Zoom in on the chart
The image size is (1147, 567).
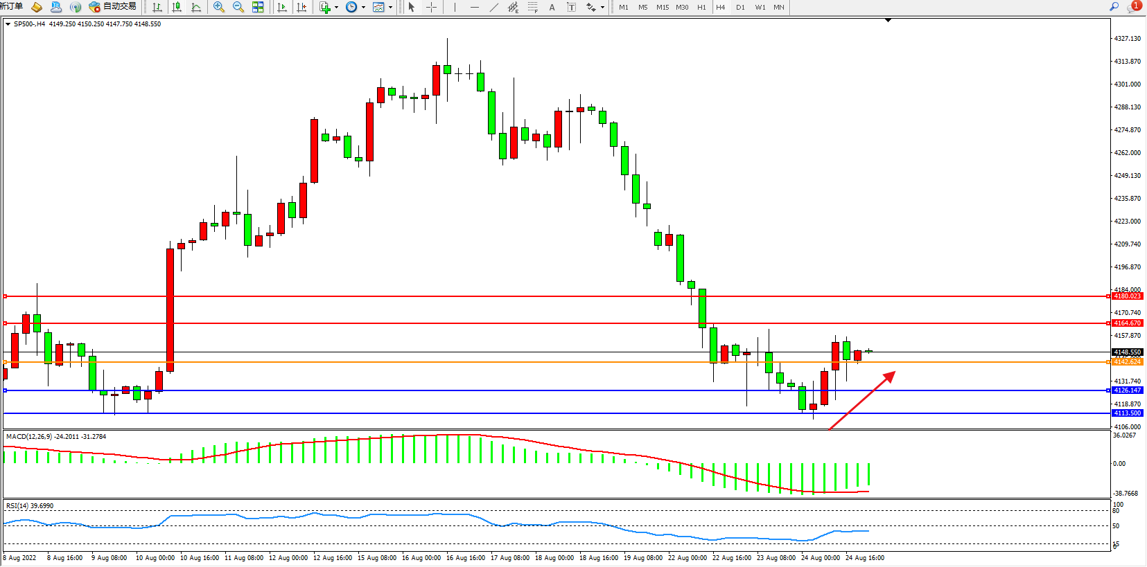pos(219,7)
